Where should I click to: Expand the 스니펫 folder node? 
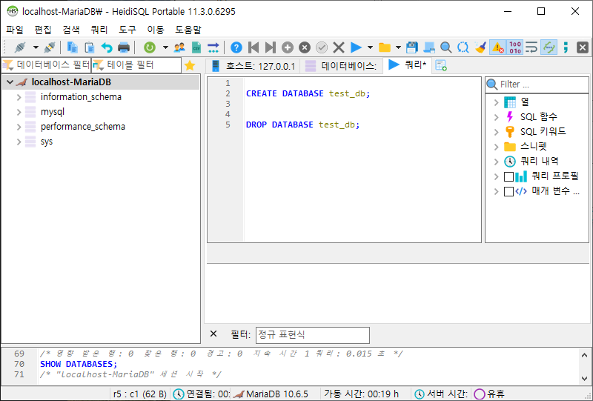click(x=496, y=147)
